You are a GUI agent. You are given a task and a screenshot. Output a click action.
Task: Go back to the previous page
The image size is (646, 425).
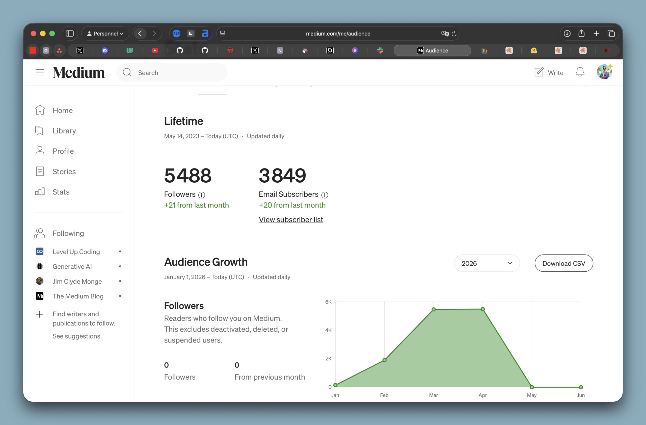pyautogui.click(x=140, y=34)
